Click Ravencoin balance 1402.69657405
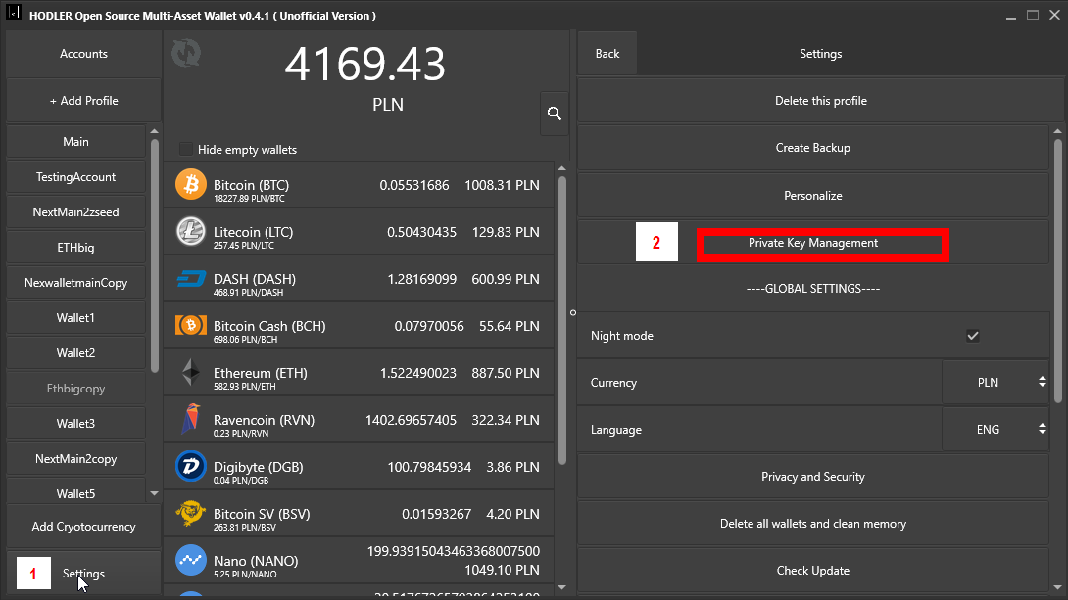The image size is (1068, 600). point(411,420)
